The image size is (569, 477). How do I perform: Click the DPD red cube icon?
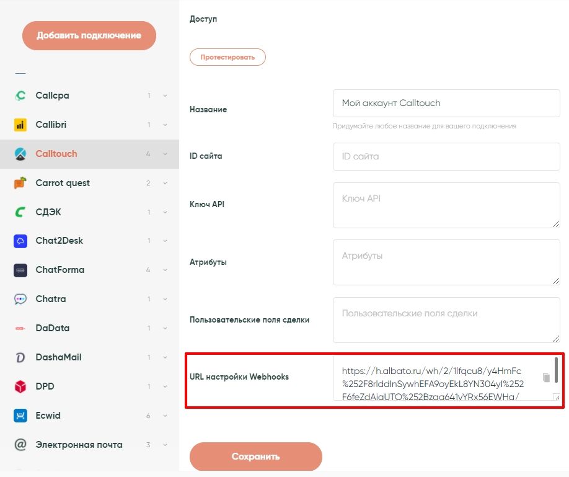[20, 386]
